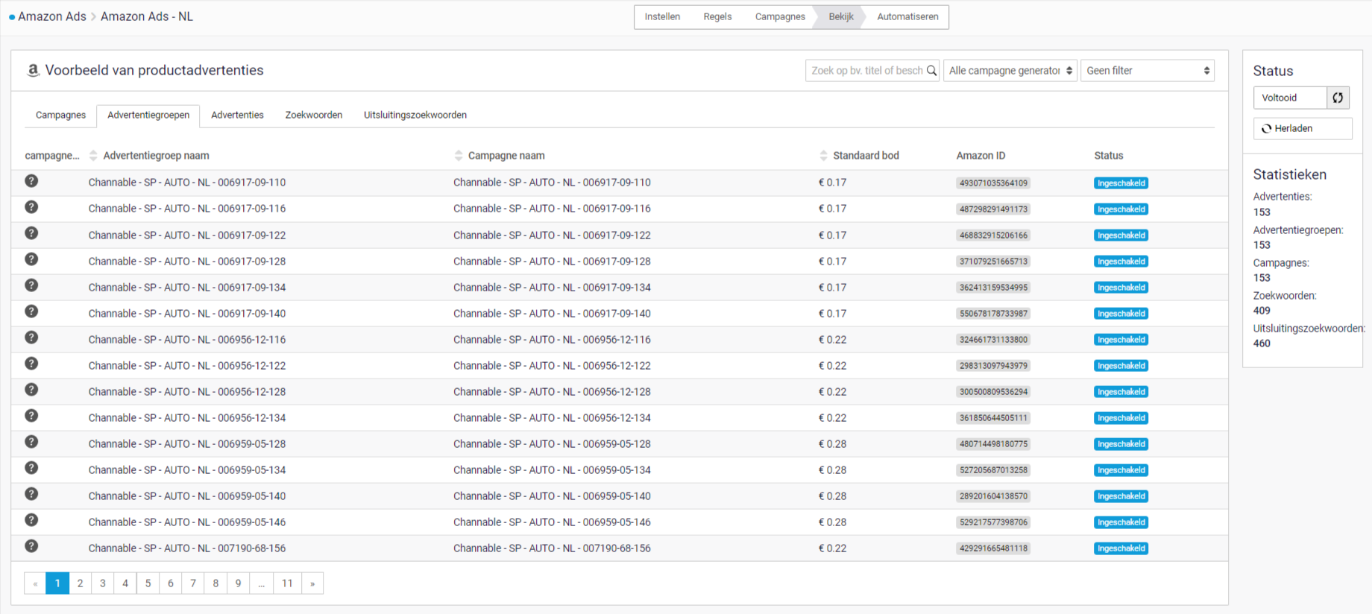Click the help icon for row 006959-05-128

click(x=31, y=442)
